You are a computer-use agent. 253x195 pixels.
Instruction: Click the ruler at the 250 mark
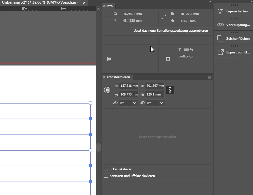[x=24, y=9]
